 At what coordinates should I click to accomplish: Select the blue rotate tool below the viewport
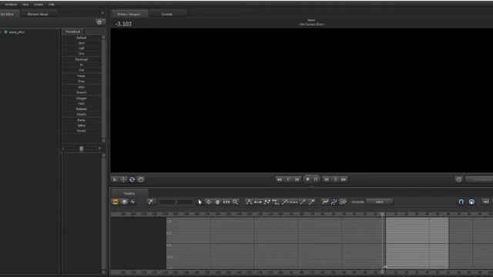pyautogui.click(x=132, y=179)
